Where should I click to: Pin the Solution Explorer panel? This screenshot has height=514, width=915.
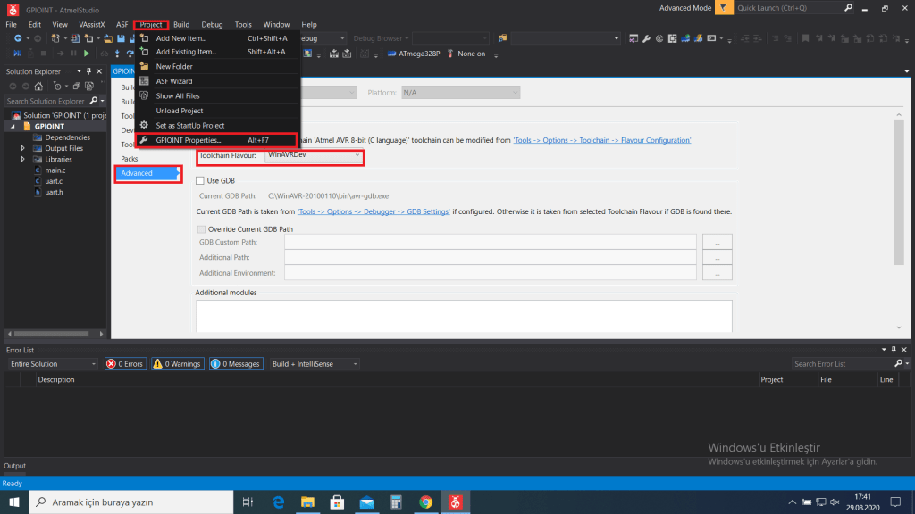coord(89,71)
